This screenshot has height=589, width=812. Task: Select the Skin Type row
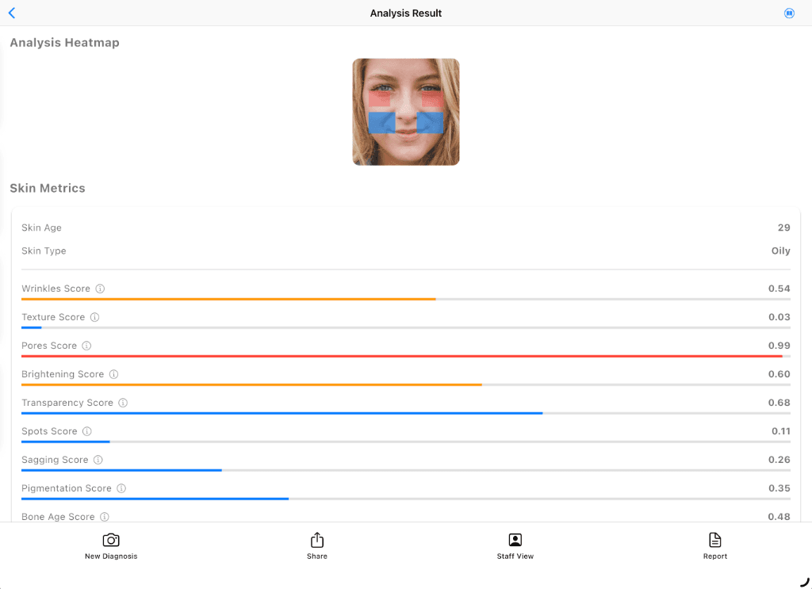(406, 251)
